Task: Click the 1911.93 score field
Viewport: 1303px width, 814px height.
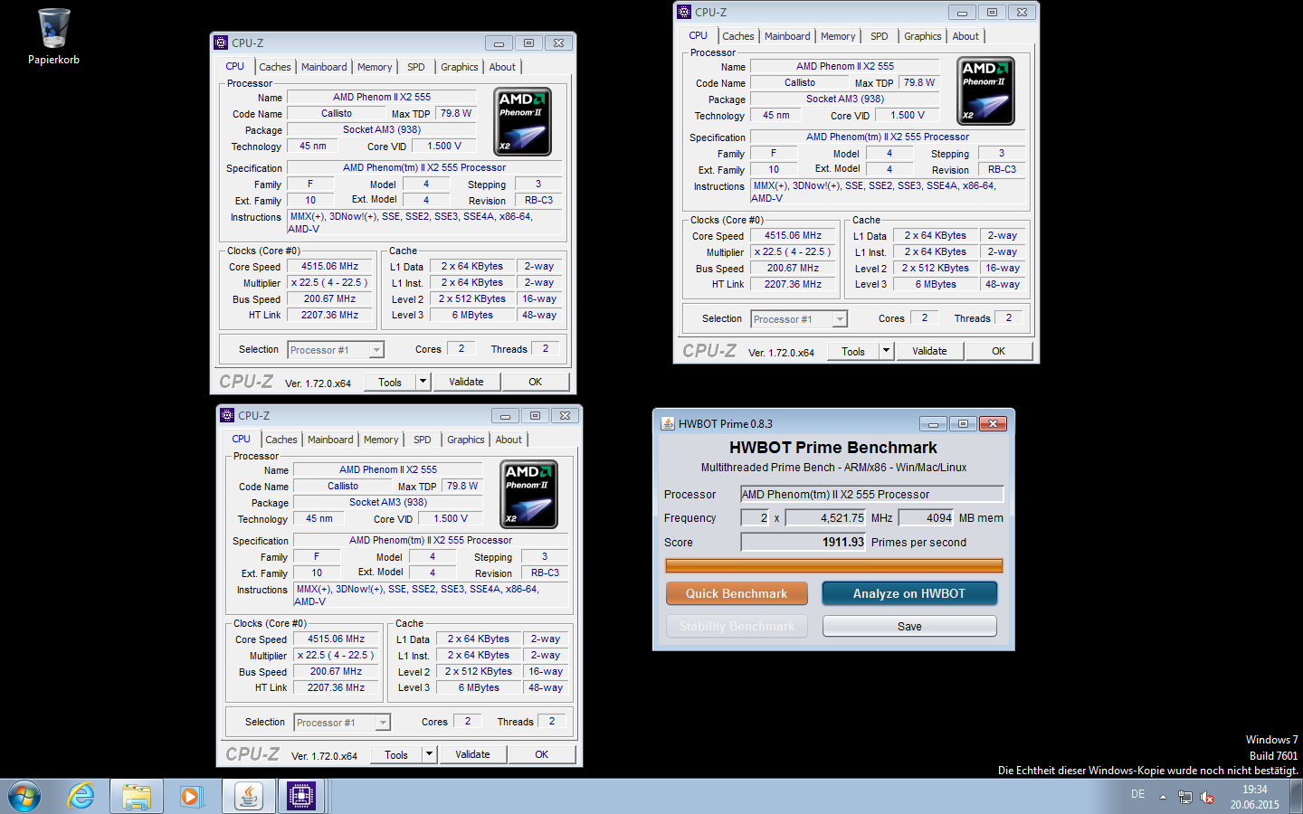Action: click(x=804, y=542)
